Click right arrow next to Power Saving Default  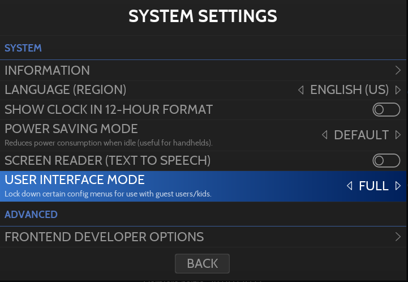coord(398,135)
